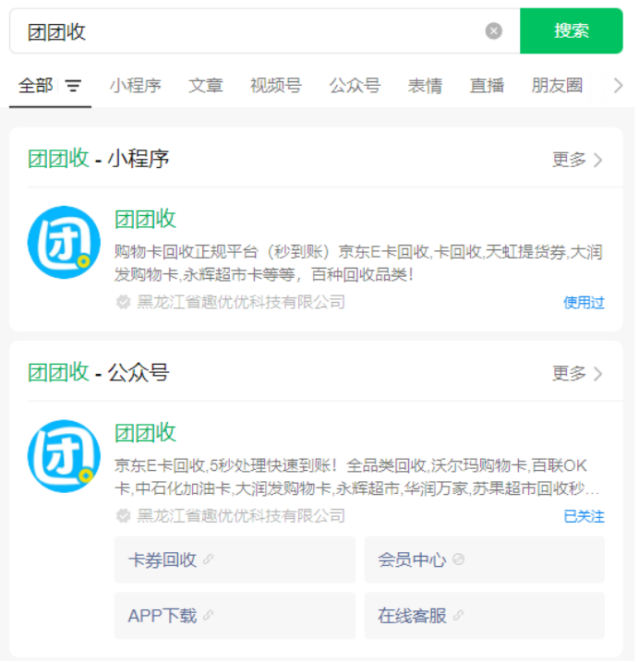The width and height of the screenshot is (639, 662).
Task: Click the mini program description starting 购物卡回收正规平台
Action: click(358, 263)
